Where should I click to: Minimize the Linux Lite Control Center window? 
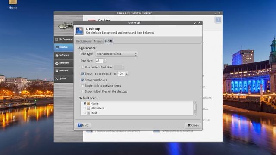click(216, 13)
